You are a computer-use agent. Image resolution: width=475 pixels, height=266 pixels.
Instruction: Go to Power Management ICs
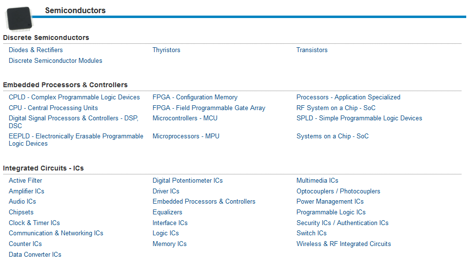[x=330, y=202]
